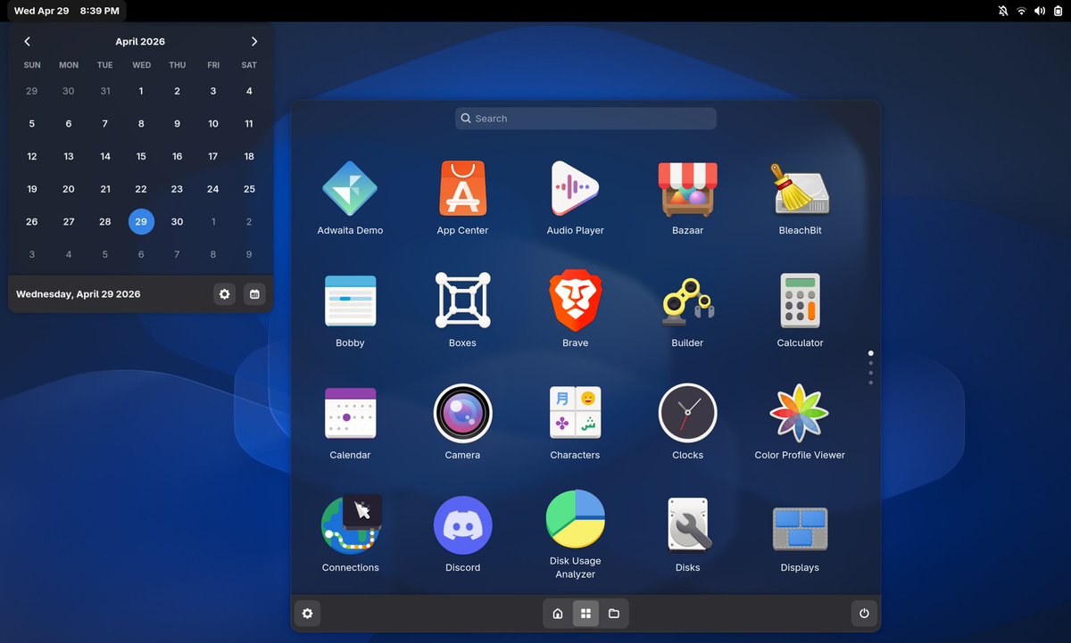
Task: Select April 10 in the calendar
Action: [x=213, y=124]
